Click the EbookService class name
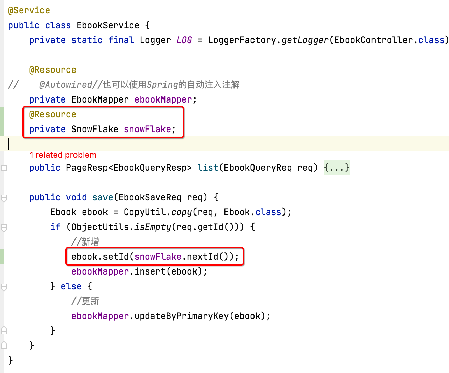 point(108,25)
